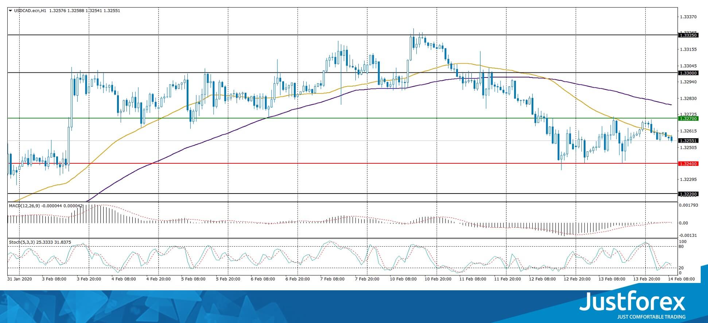Click the MACD scale value -0.00131
708x323 pixels.
pyautogui.click(x=689, y=235)
